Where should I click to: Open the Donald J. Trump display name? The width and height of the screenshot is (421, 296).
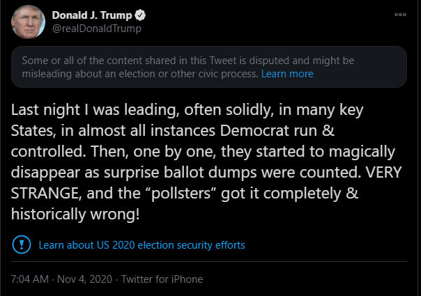click(x=92, y=15)
